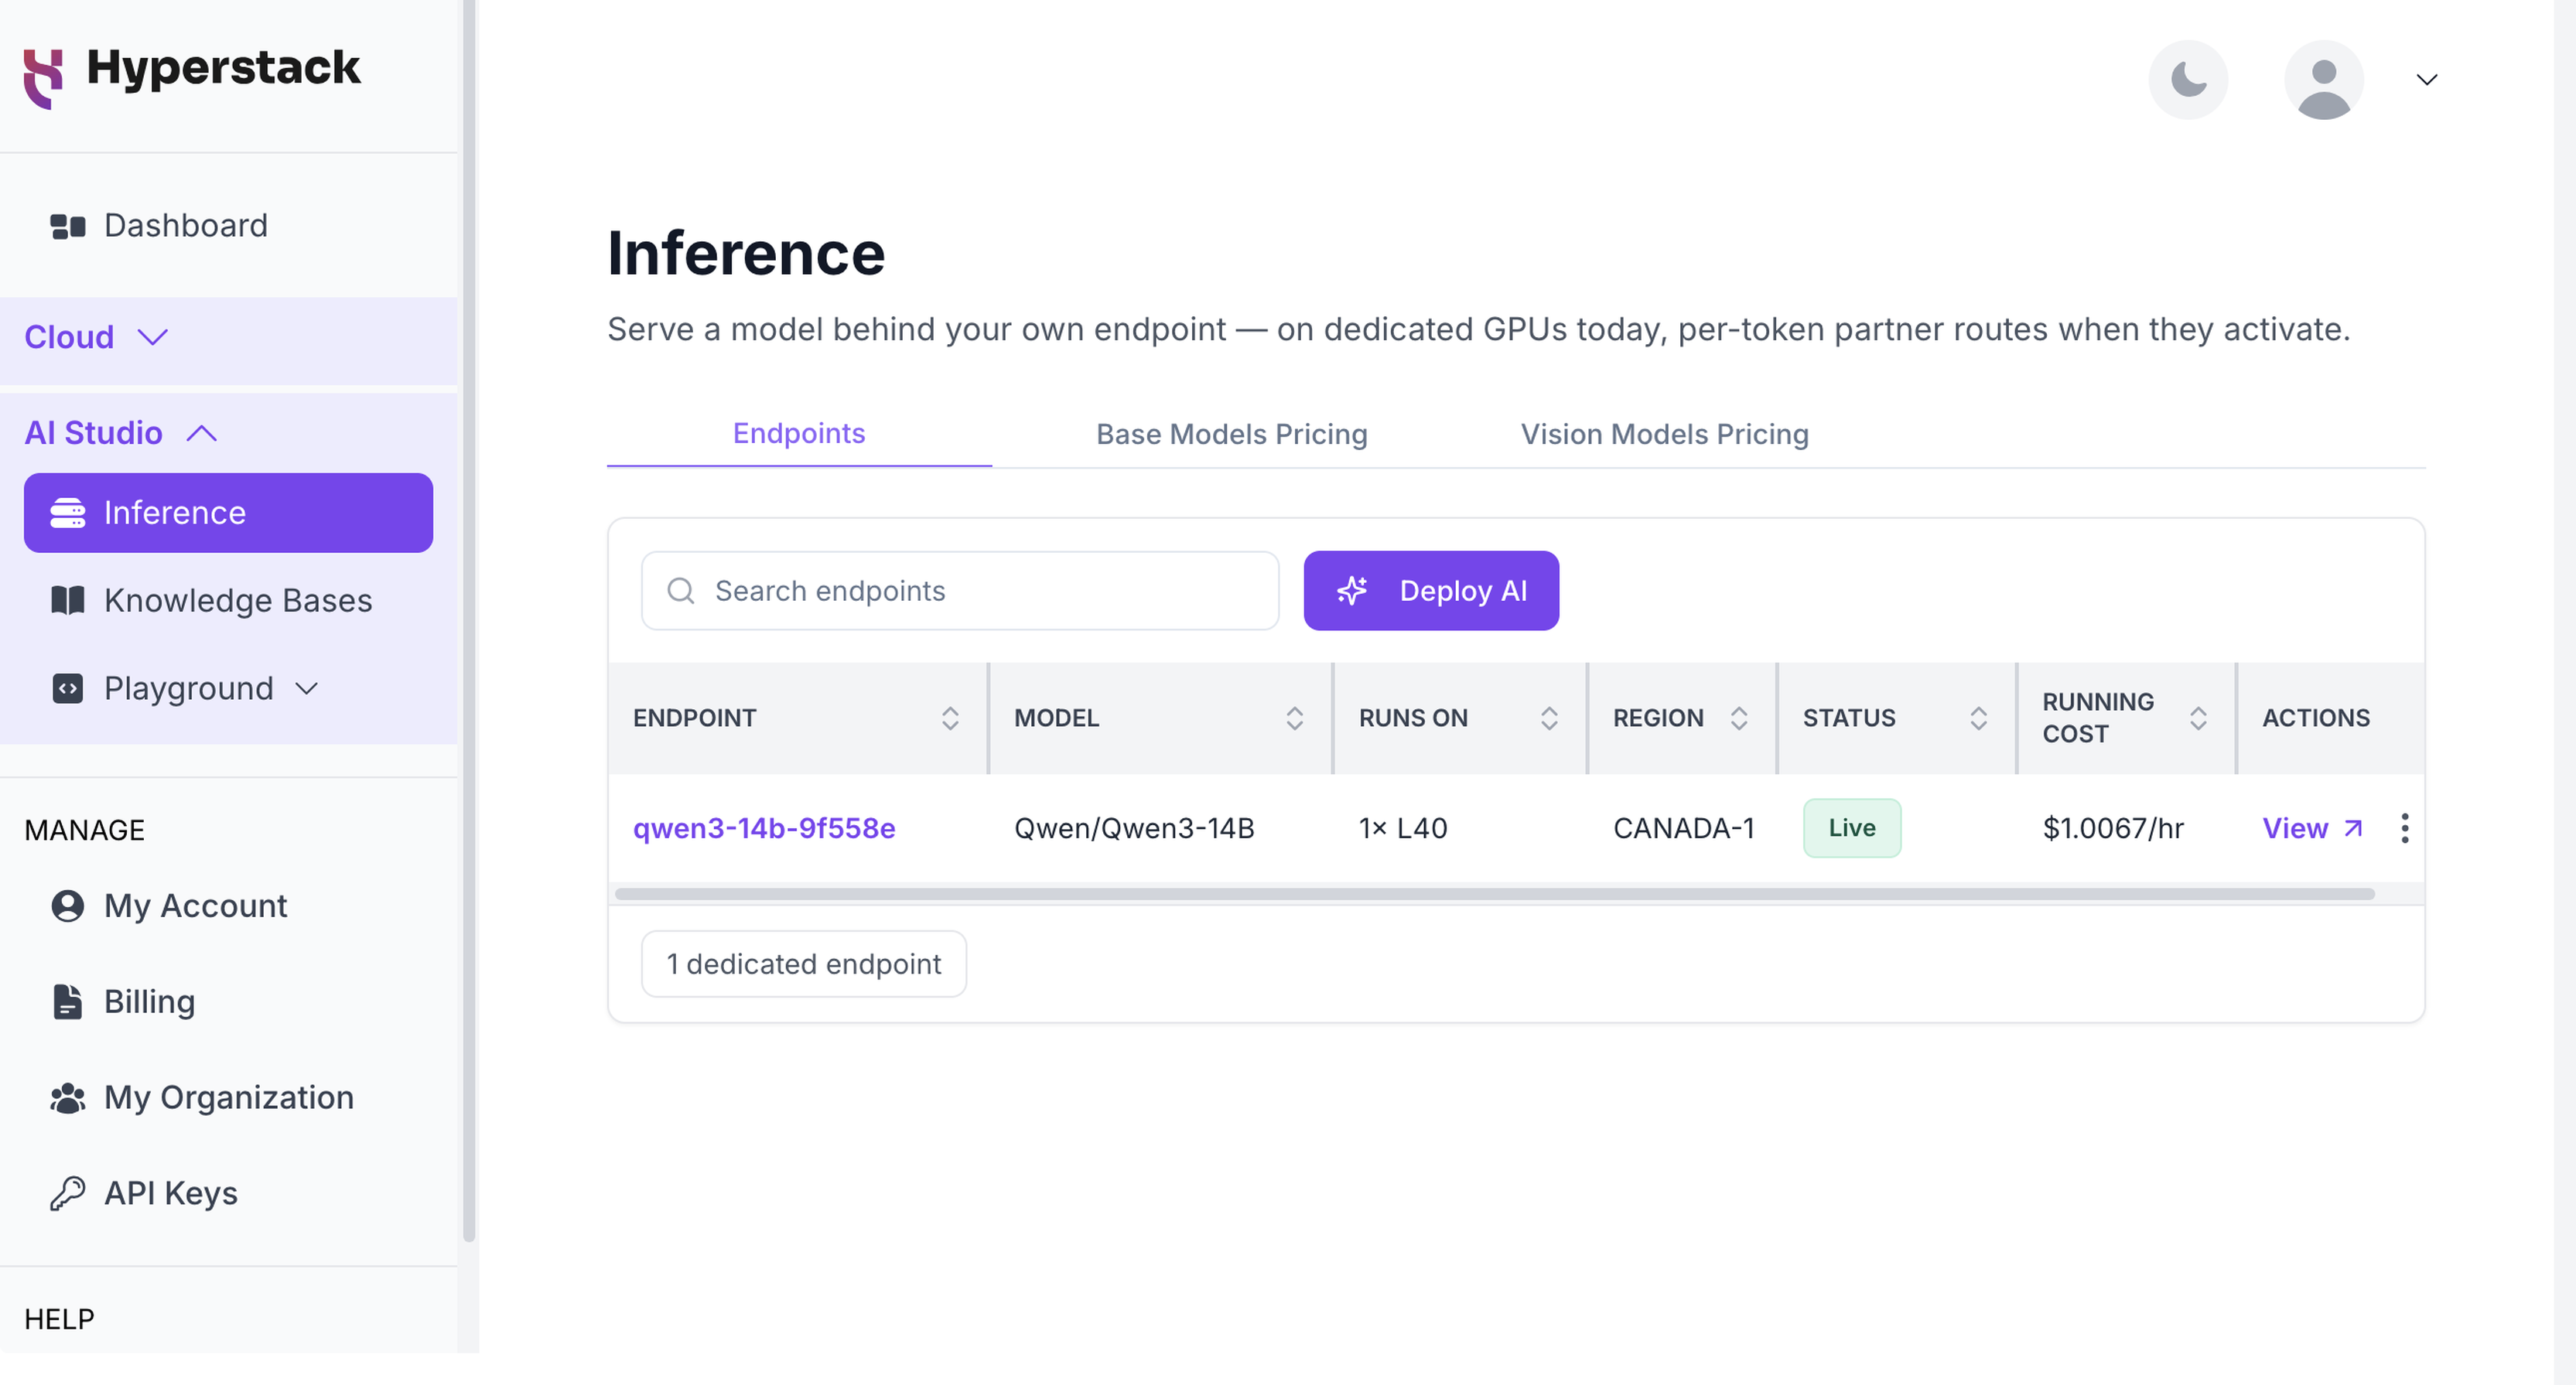Sort the table by Model column
The image size is (2576, 1385).
click(x=1294, y=718)
